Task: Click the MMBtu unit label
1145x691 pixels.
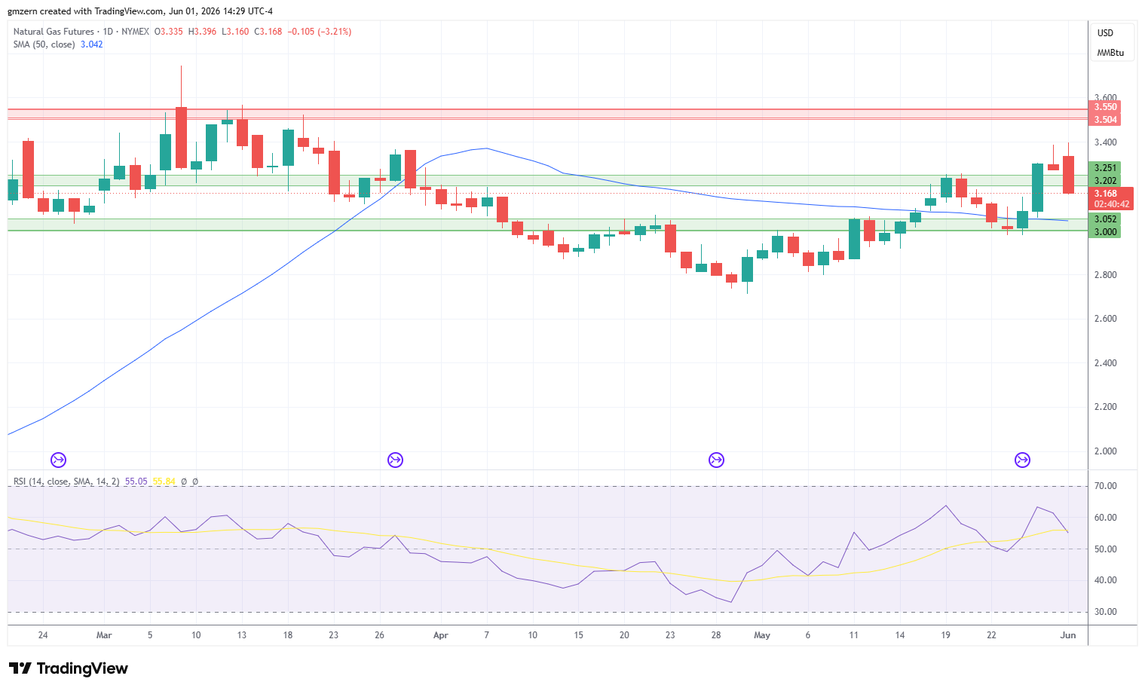Action: click(x=1110, y=53)
